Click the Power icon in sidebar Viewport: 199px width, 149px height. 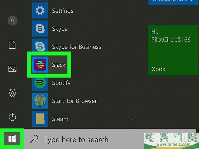(12, 117)
